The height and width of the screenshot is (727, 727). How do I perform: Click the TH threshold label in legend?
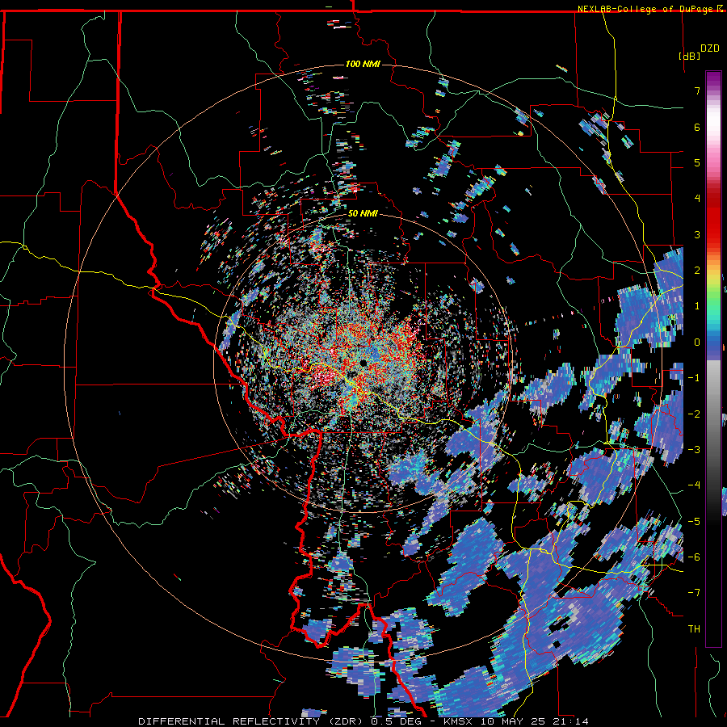tap(694, 629)
